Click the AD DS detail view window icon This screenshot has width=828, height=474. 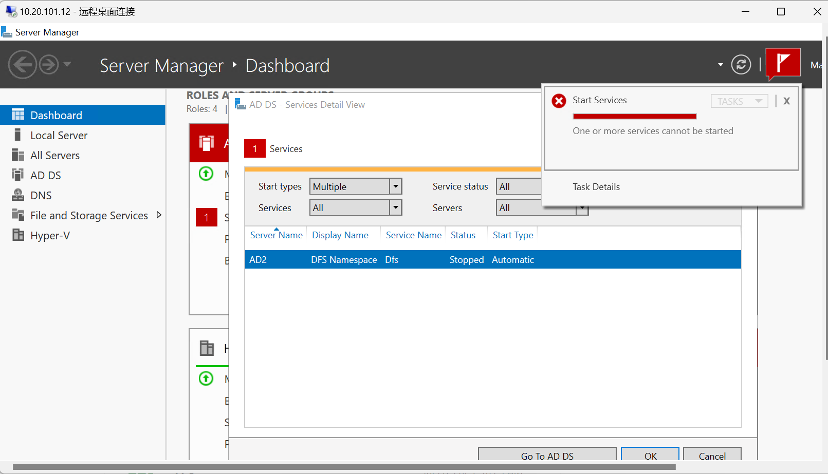(240, 104)
